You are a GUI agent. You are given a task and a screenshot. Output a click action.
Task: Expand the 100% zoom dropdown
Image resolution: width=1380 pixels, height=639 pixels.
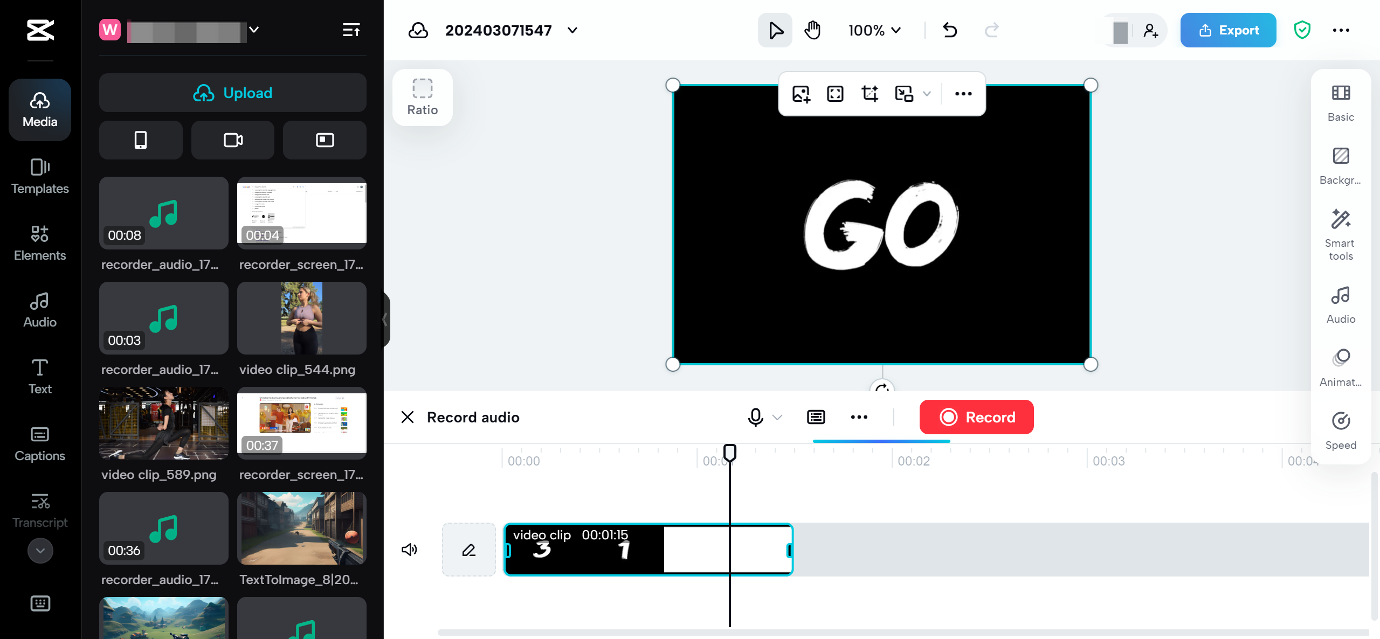tap(874, 30)
